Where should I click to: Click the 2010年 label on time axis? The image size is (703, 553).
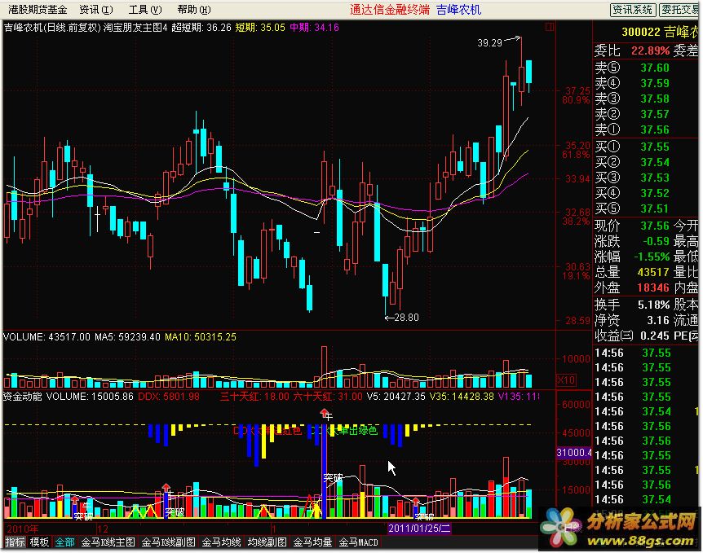coord(22,529)
